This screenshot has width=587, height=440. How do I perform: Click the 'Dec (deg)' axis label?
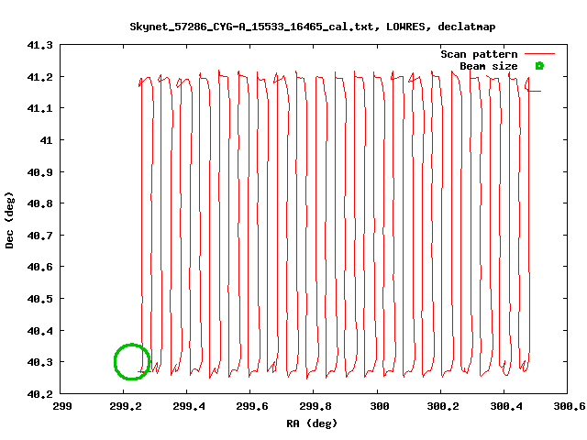pos(9,220)
